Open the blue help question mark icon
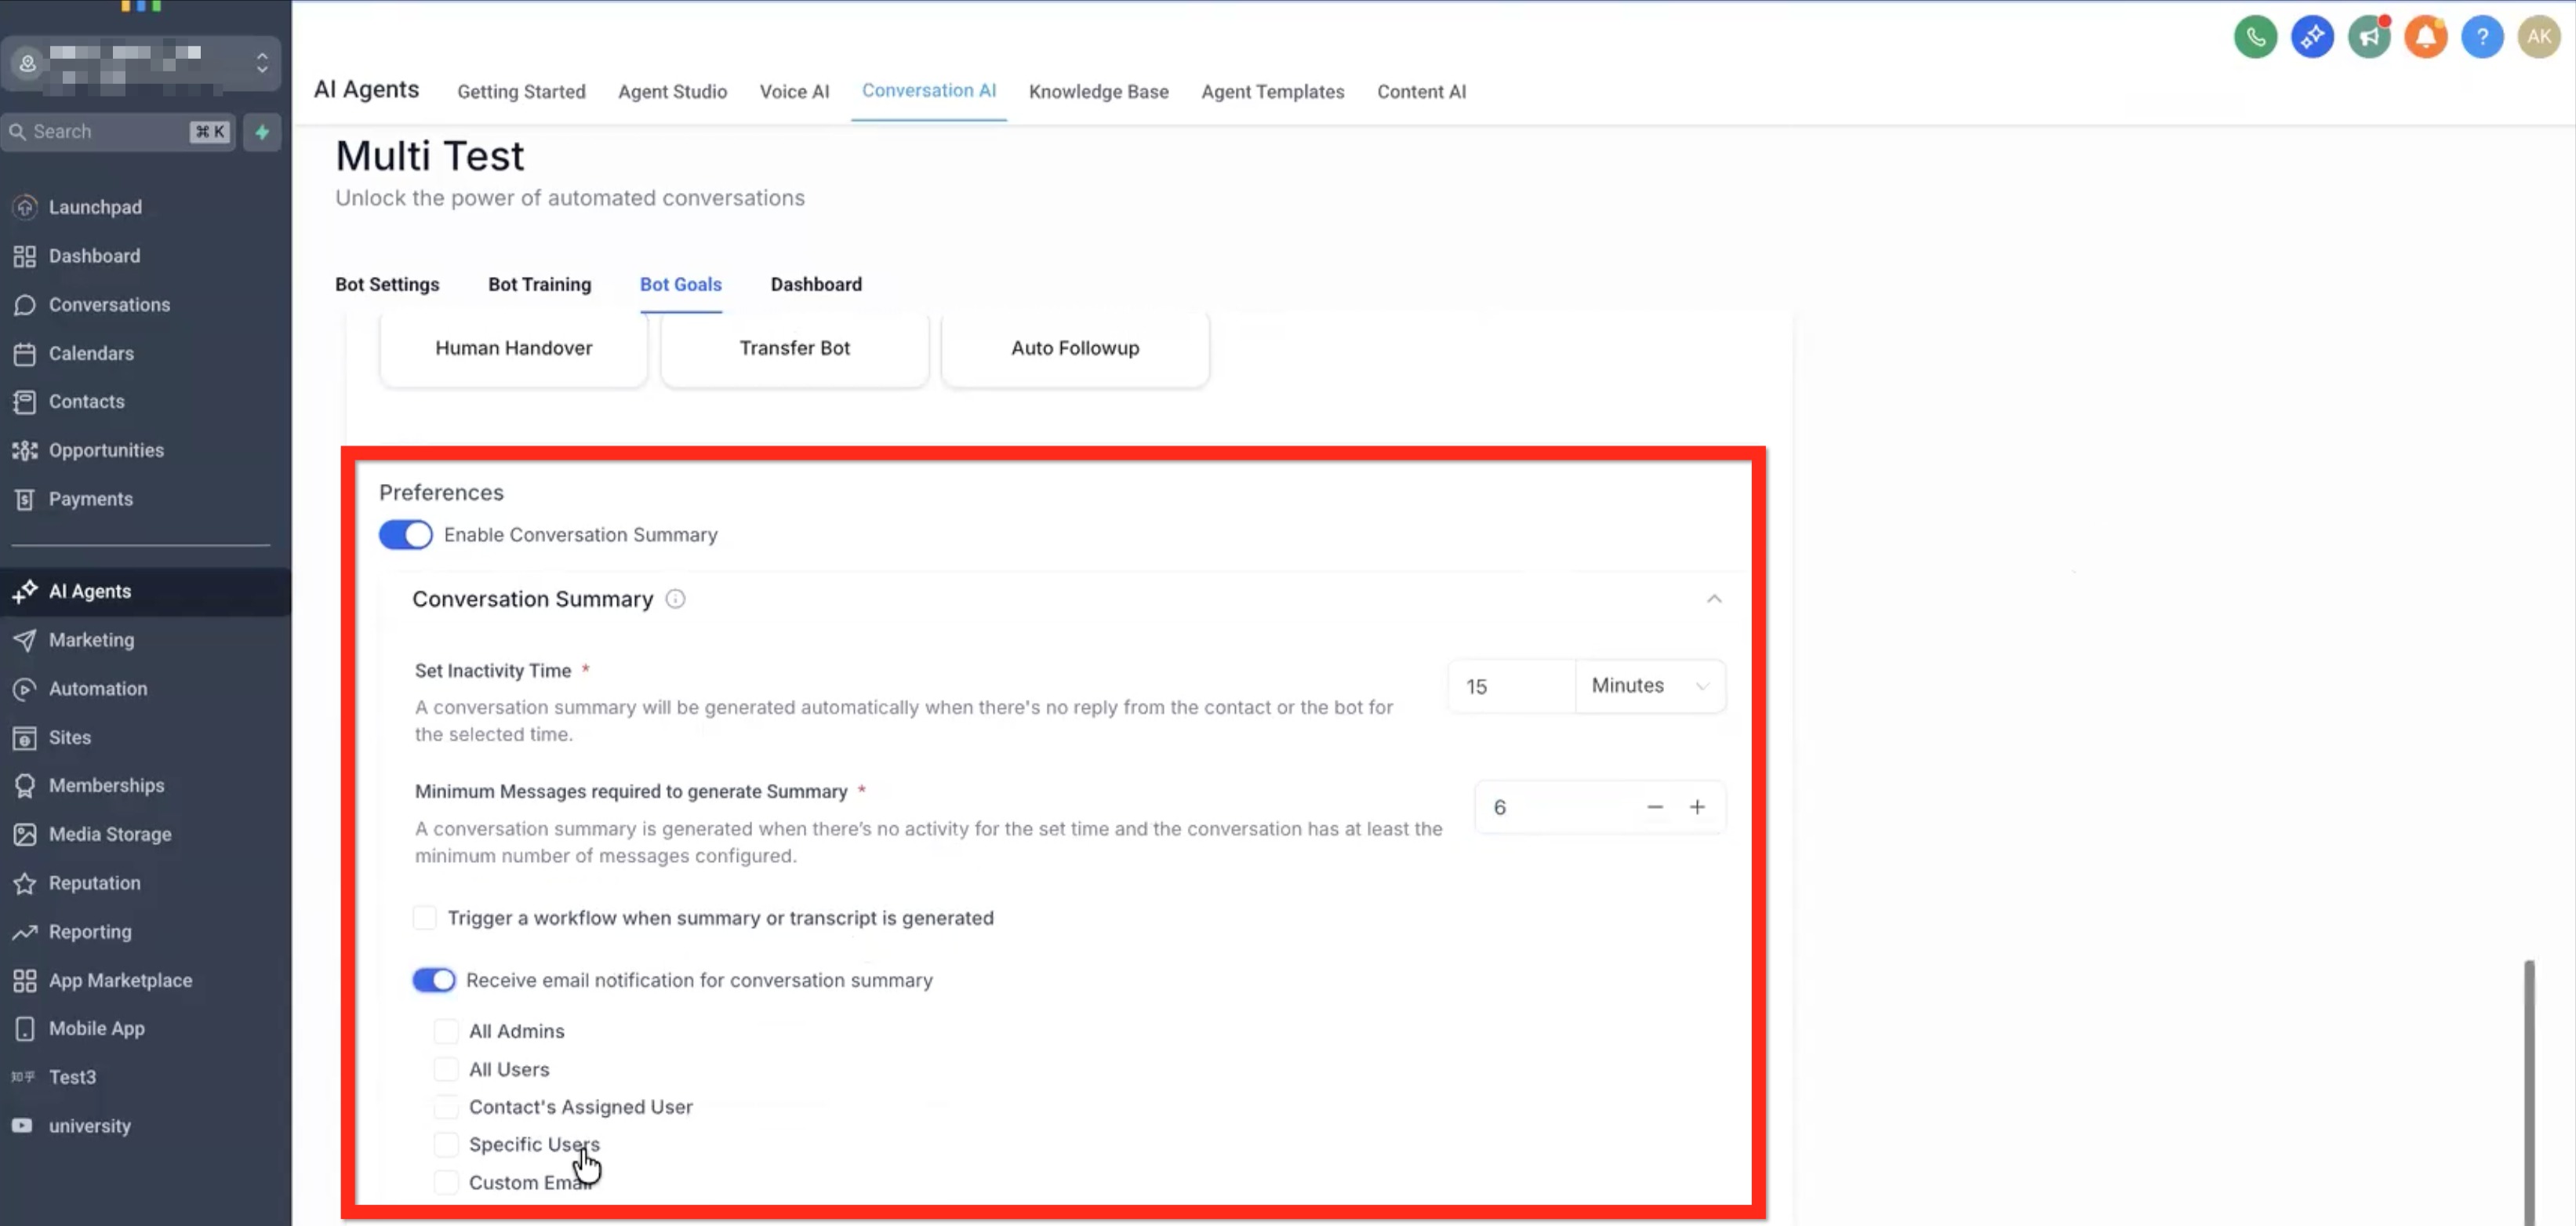The width and height of the screenshot is (2576, 1226). tap(2482, 37)
